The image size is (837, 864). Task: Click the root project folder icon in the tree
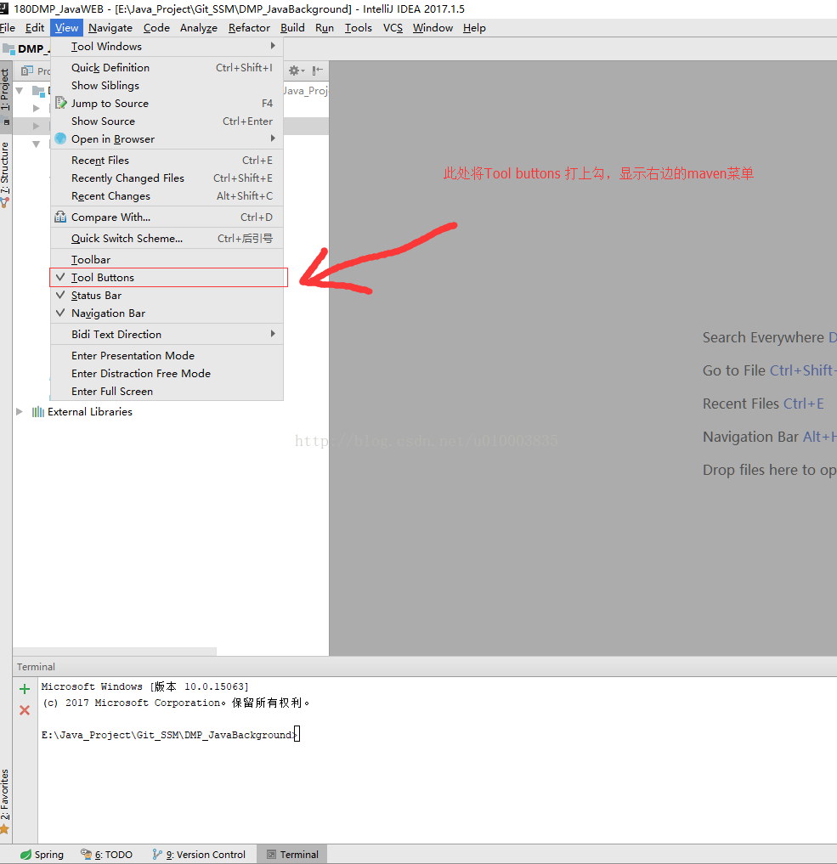[x=38, y=91]
